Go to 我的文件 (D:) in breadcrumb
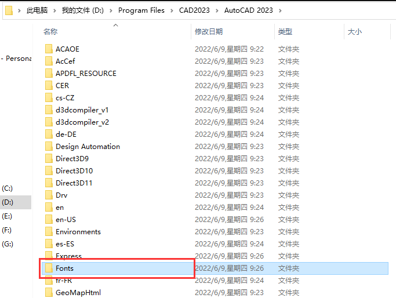The width and height of the screenshot is (396, 298). pos(83,10)
